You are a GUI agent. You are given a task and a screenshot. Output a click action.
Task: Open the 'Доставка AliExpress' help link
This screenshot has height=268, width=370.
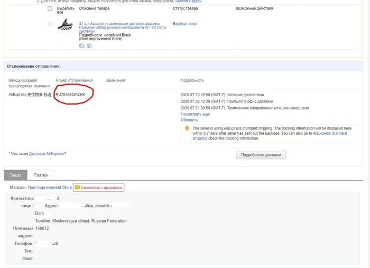tap(47, 154)
